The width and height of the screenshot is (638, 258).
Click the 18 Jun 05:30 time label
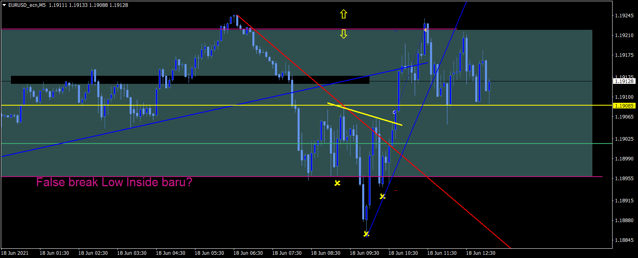click(x=209, y=253)
